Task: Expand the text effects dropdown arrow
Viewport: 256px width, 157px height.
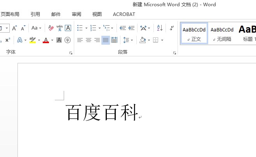Action: [x=25, y=40]
